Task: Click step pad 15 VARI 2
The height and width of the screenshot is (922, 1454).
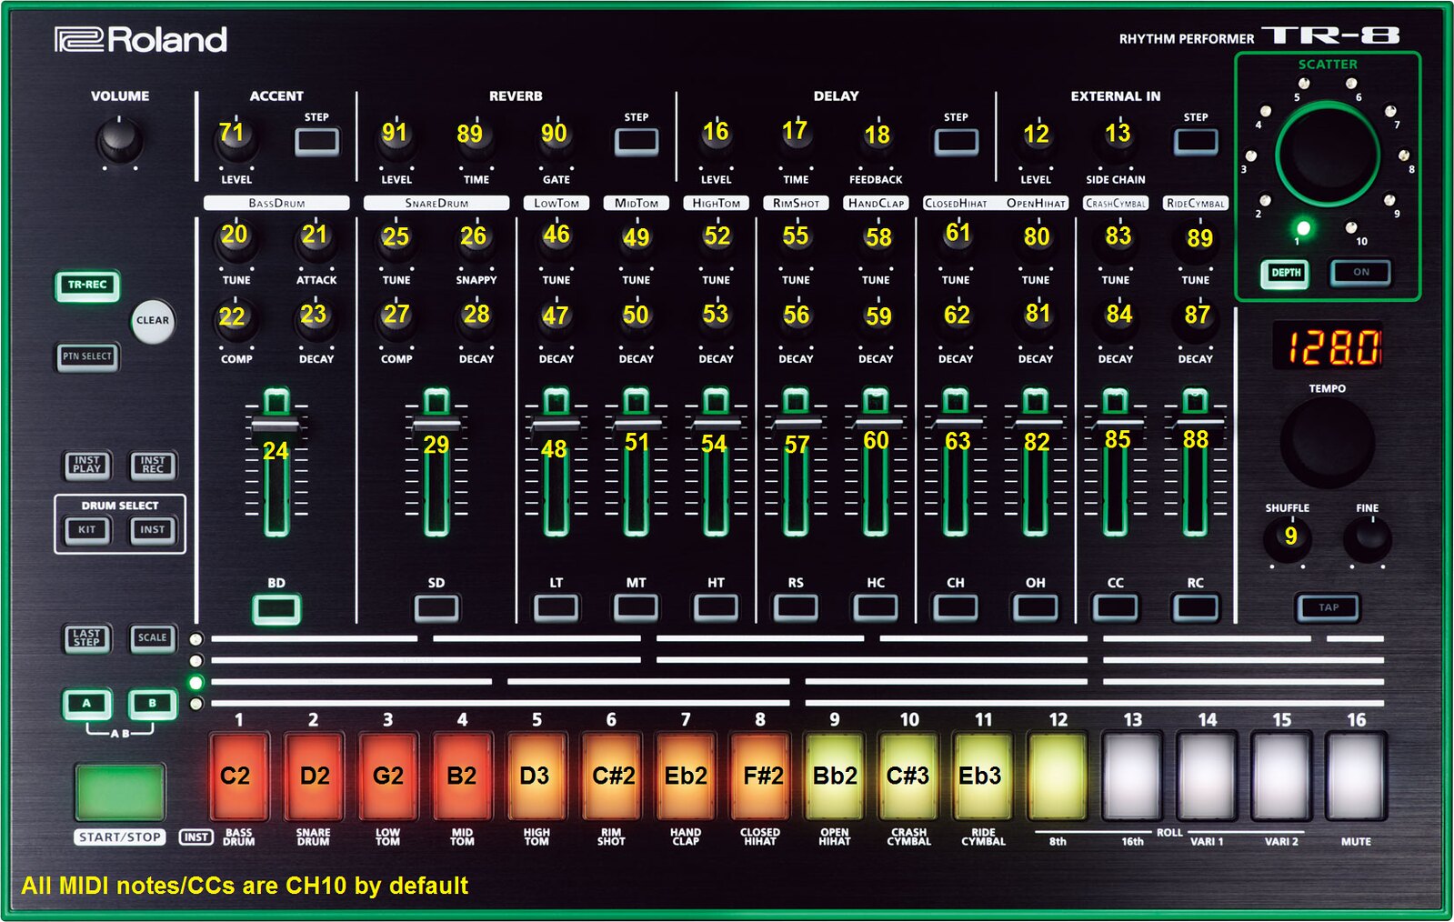Action: (x=1281, y=777)
